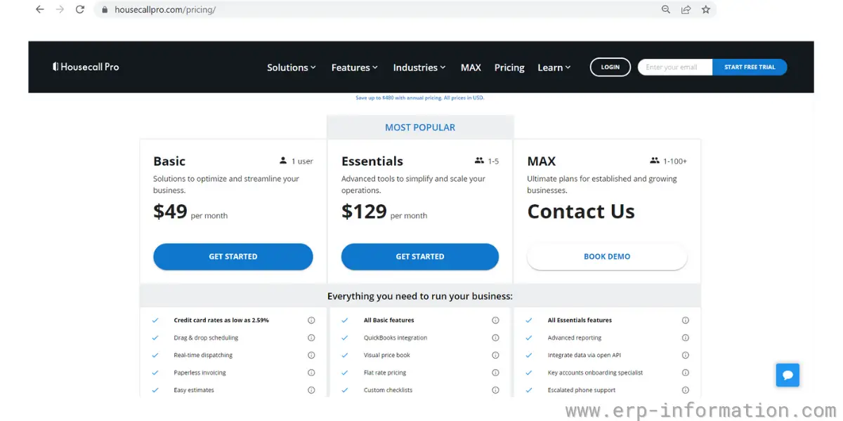Open the Pricing nav menu item
Screen dimensions: 843x421
pyautogui.click(x=509, y=67)
